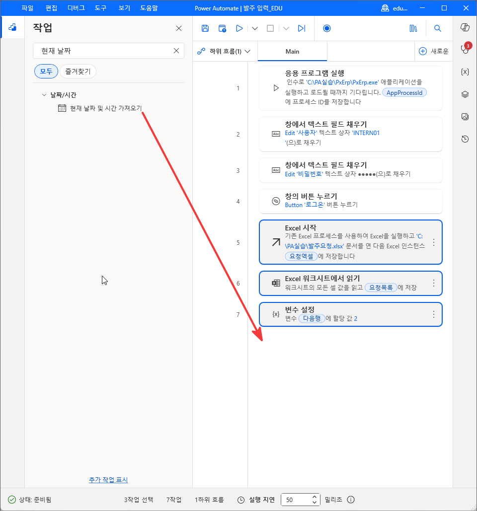Viewport: 477px width, 511px height.
Task: Open the Variables {x} panel
Action: (x=465, y=72)
